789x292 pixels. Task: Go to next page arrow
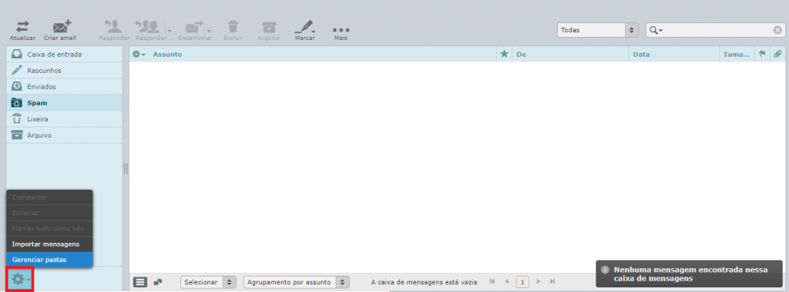click(539, 282)
